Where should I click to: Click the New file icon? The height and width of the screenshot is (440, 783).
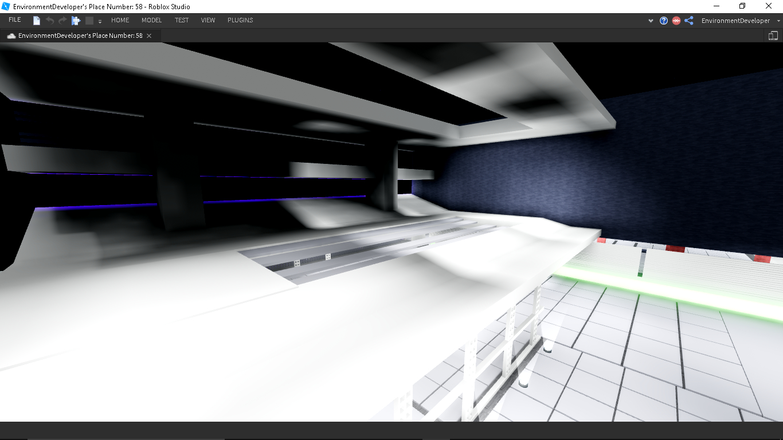[x=37, y=21]
